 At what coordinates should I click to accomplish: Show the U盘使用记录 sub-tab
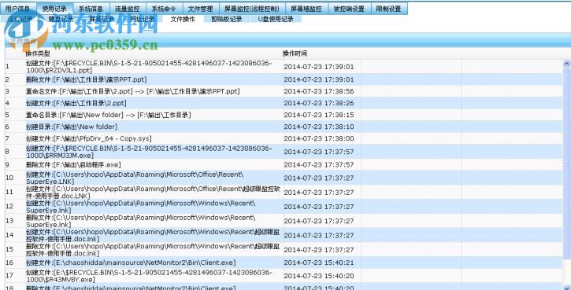pyautogui.click(x=276, y=19)
